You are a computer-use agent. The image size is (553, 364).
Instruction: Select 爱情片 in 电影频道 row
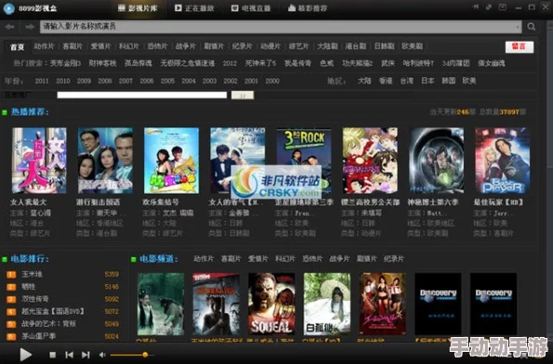click(x=258, y=259)
